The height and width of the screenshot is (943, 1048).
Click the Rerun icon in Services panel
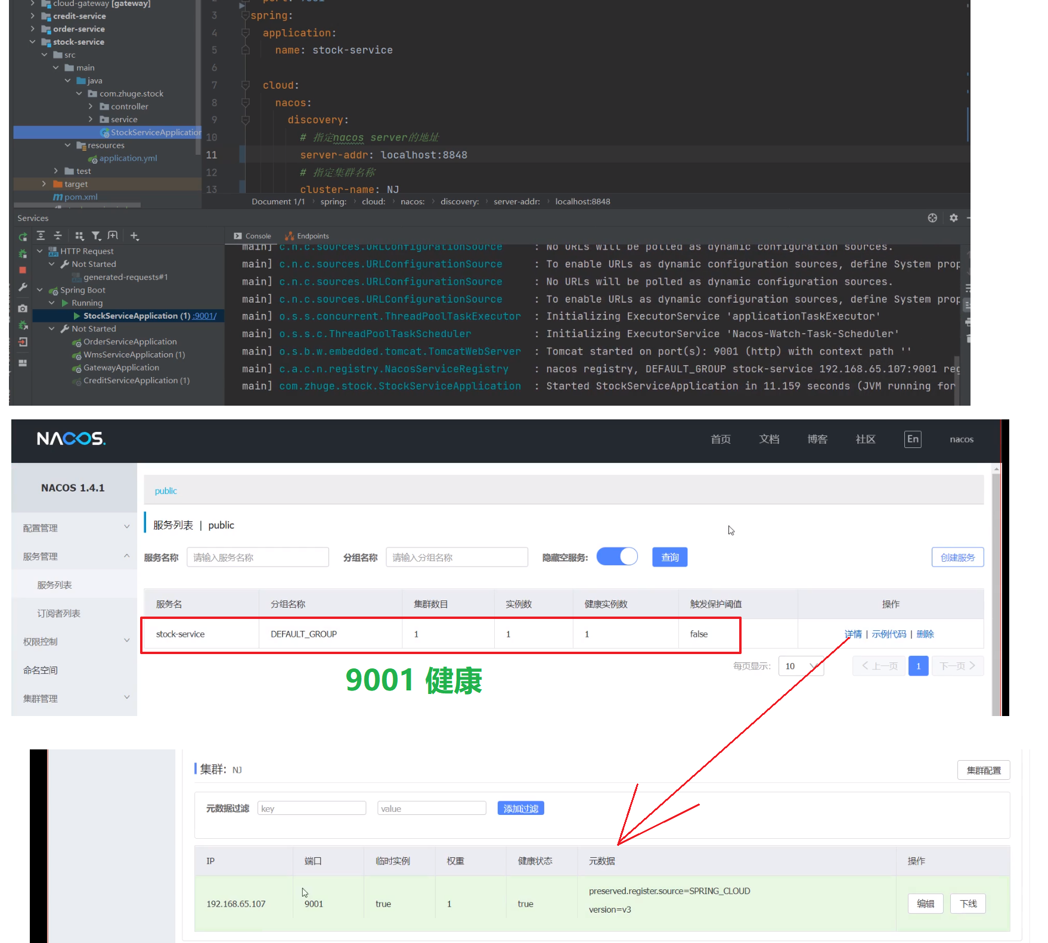pyautogui.click(x=23, y=236)
